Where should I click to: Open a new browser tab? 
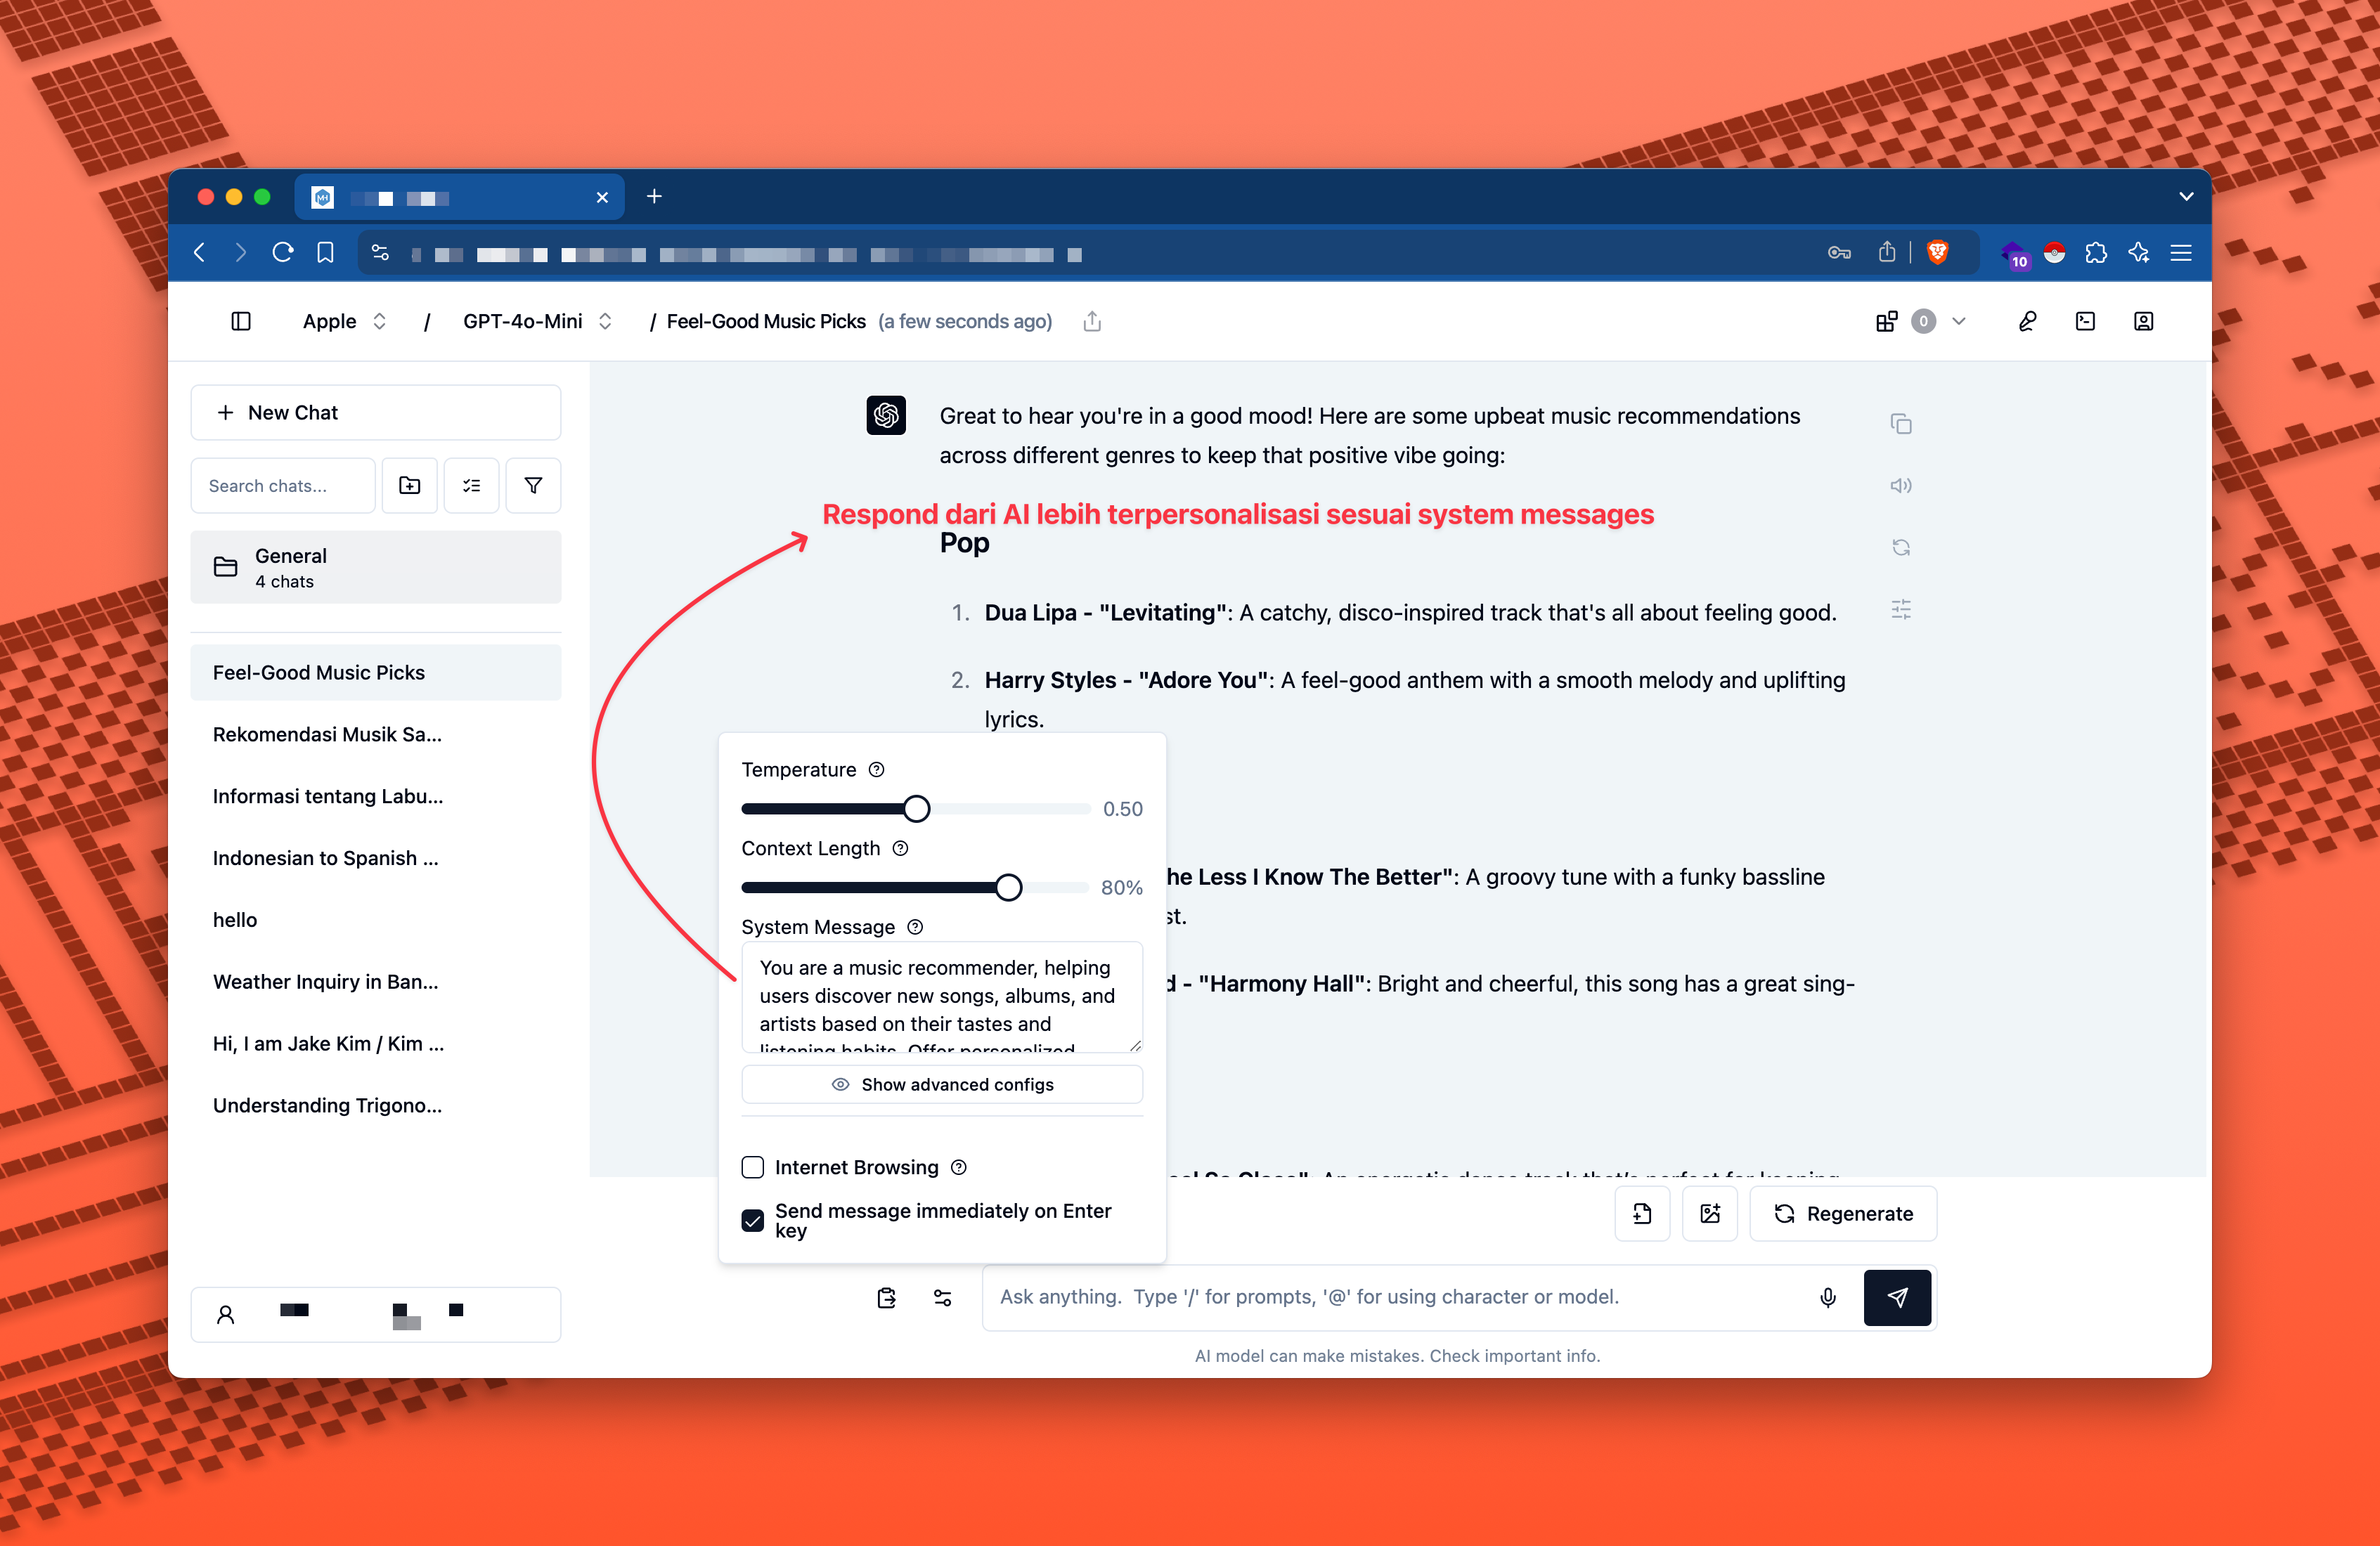654,197
